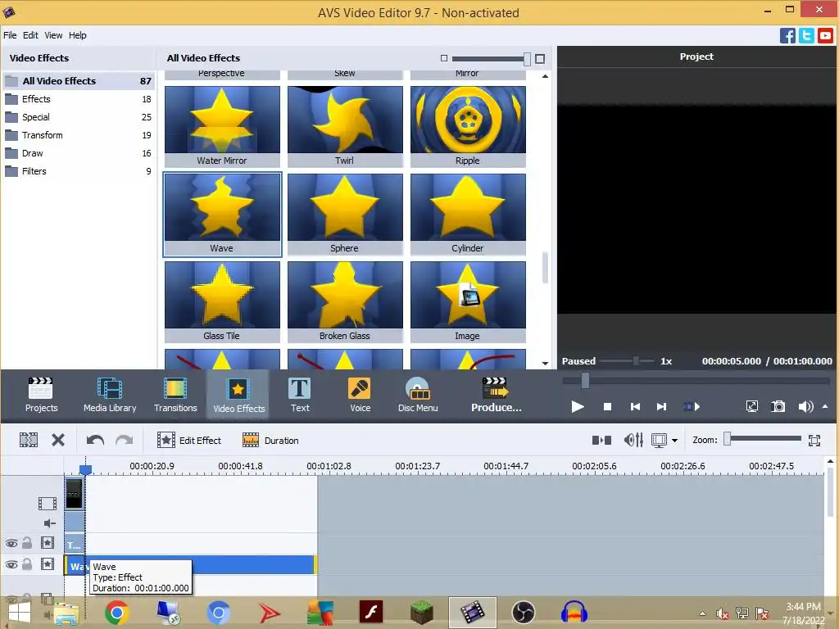Screen dimensions: 839x629
Task: Redo the last action
Action: [125, 440]
